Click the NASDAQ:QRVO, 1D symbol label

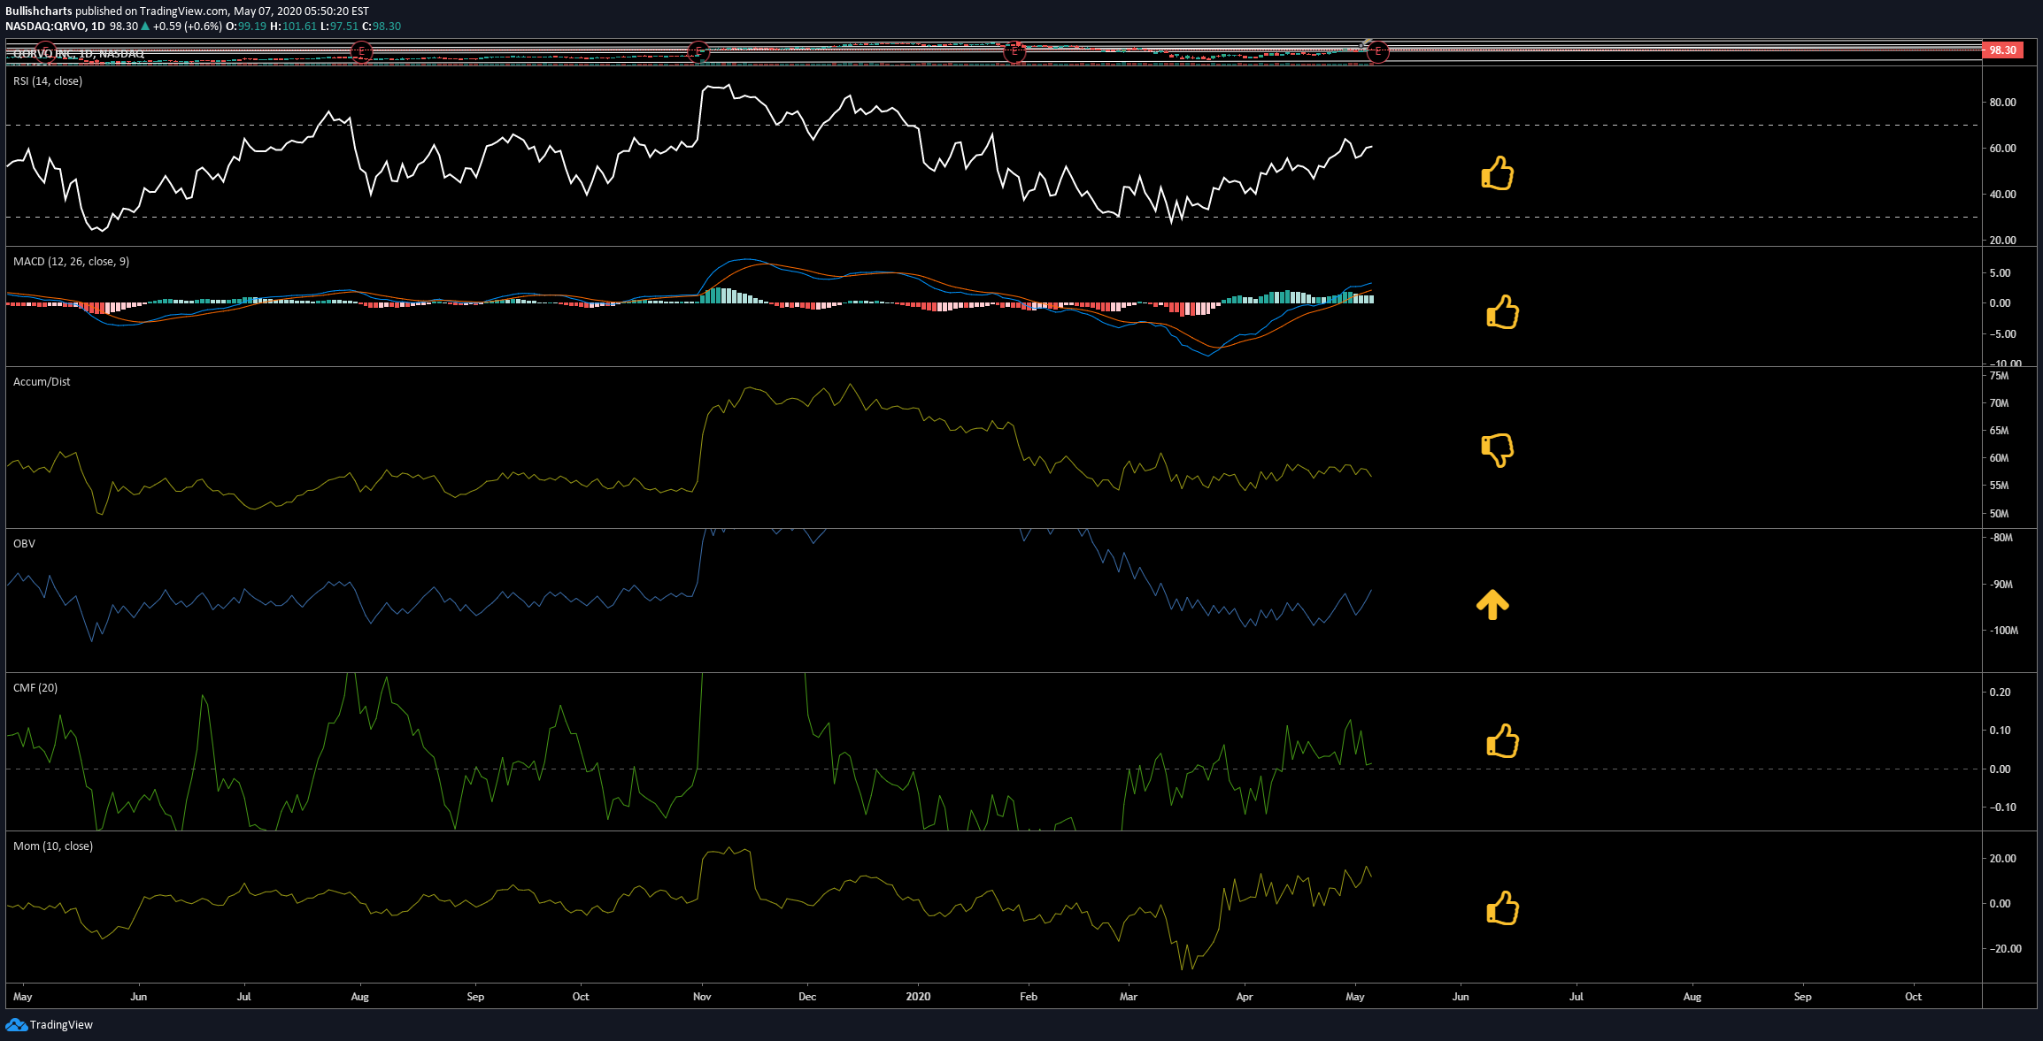[55, 26]
